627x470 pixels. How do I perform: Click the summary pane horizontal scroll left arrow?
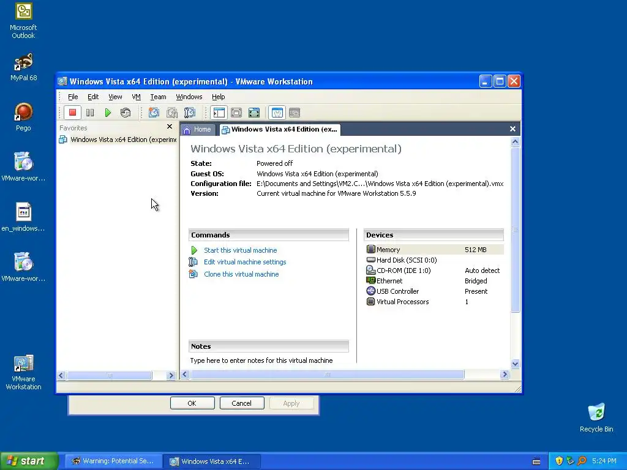coord(185,375)
